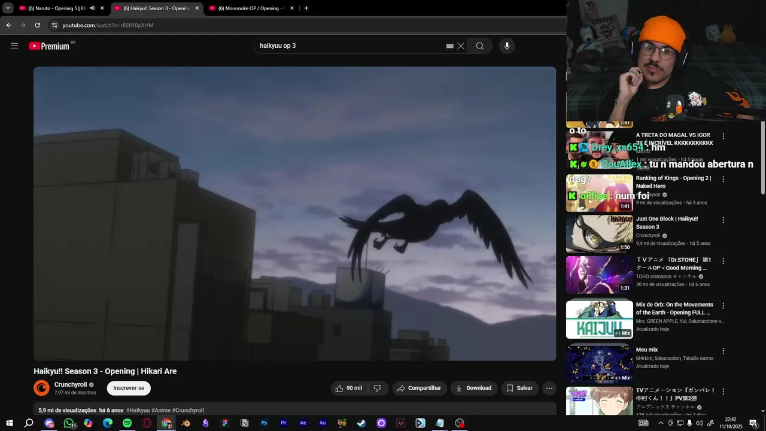Open the Crunchyroll channel name link
The image size is (766, 431).
71,384
